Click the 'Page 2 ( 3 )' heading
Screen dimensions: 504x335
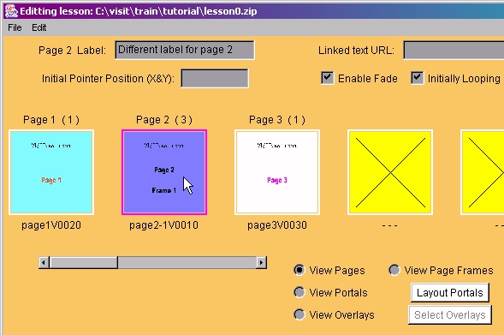tap(164, 120)
